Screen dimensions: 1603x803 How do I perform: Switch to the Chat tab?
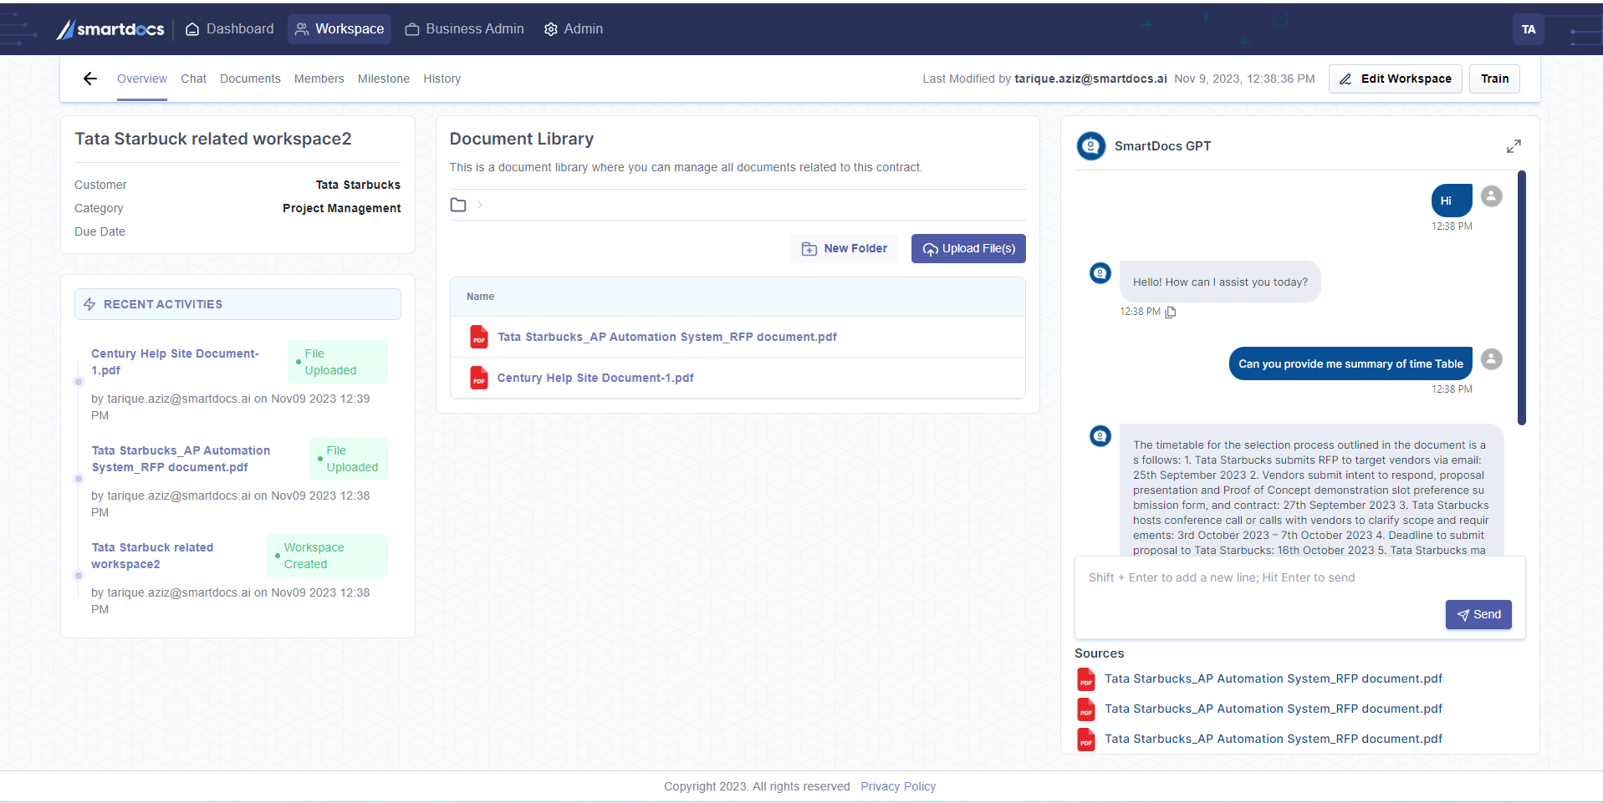(x=193, y=79)
